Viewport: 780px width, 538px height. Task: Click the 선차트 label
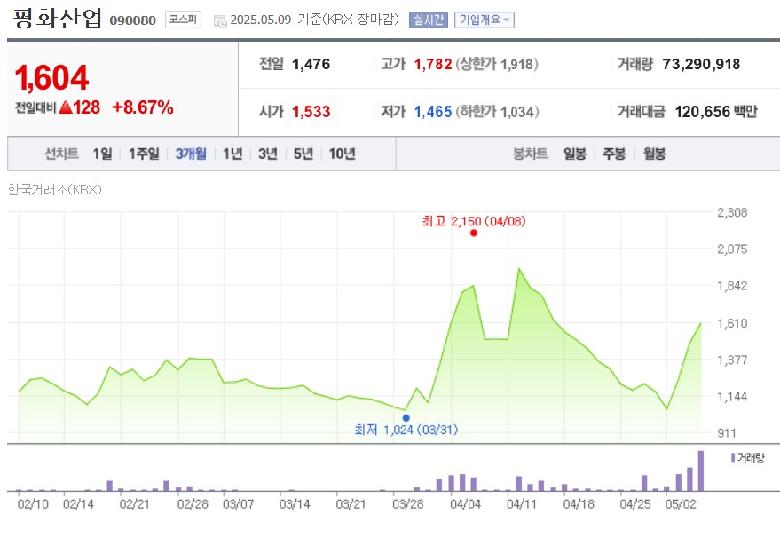click(62, 154)
